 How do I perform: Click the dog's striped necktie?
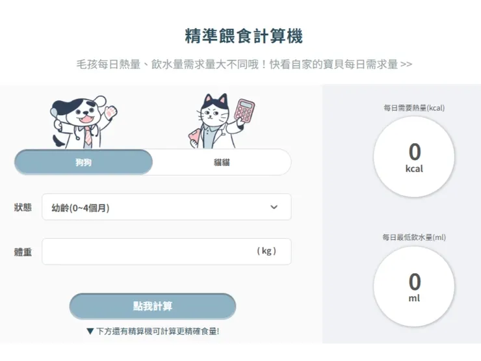[88, 136]
